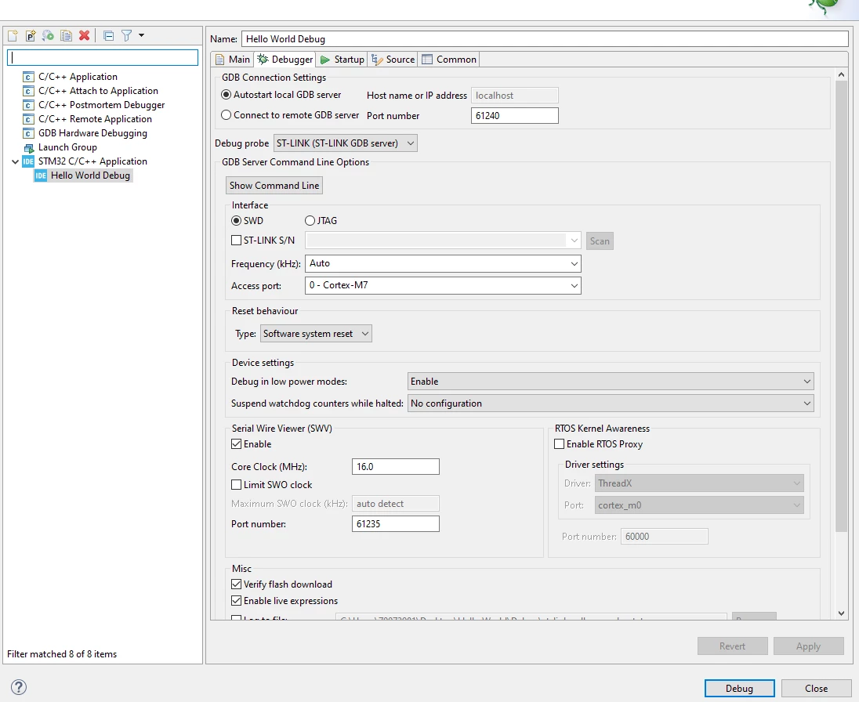The image size is (859, 702).
Task: Open the Reset behaviour Type dropdown
Action: (316, 334)
